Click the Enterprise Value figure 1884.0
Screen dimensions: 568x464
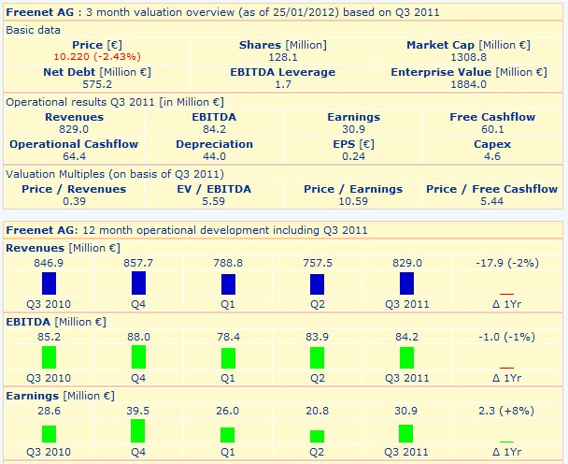(x=468, y=84)
